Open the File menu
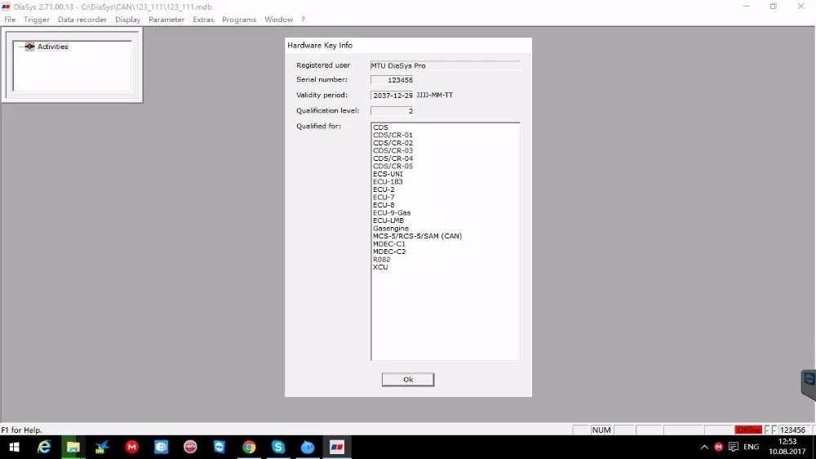This screenshot has height=459, width=816. 10,20
